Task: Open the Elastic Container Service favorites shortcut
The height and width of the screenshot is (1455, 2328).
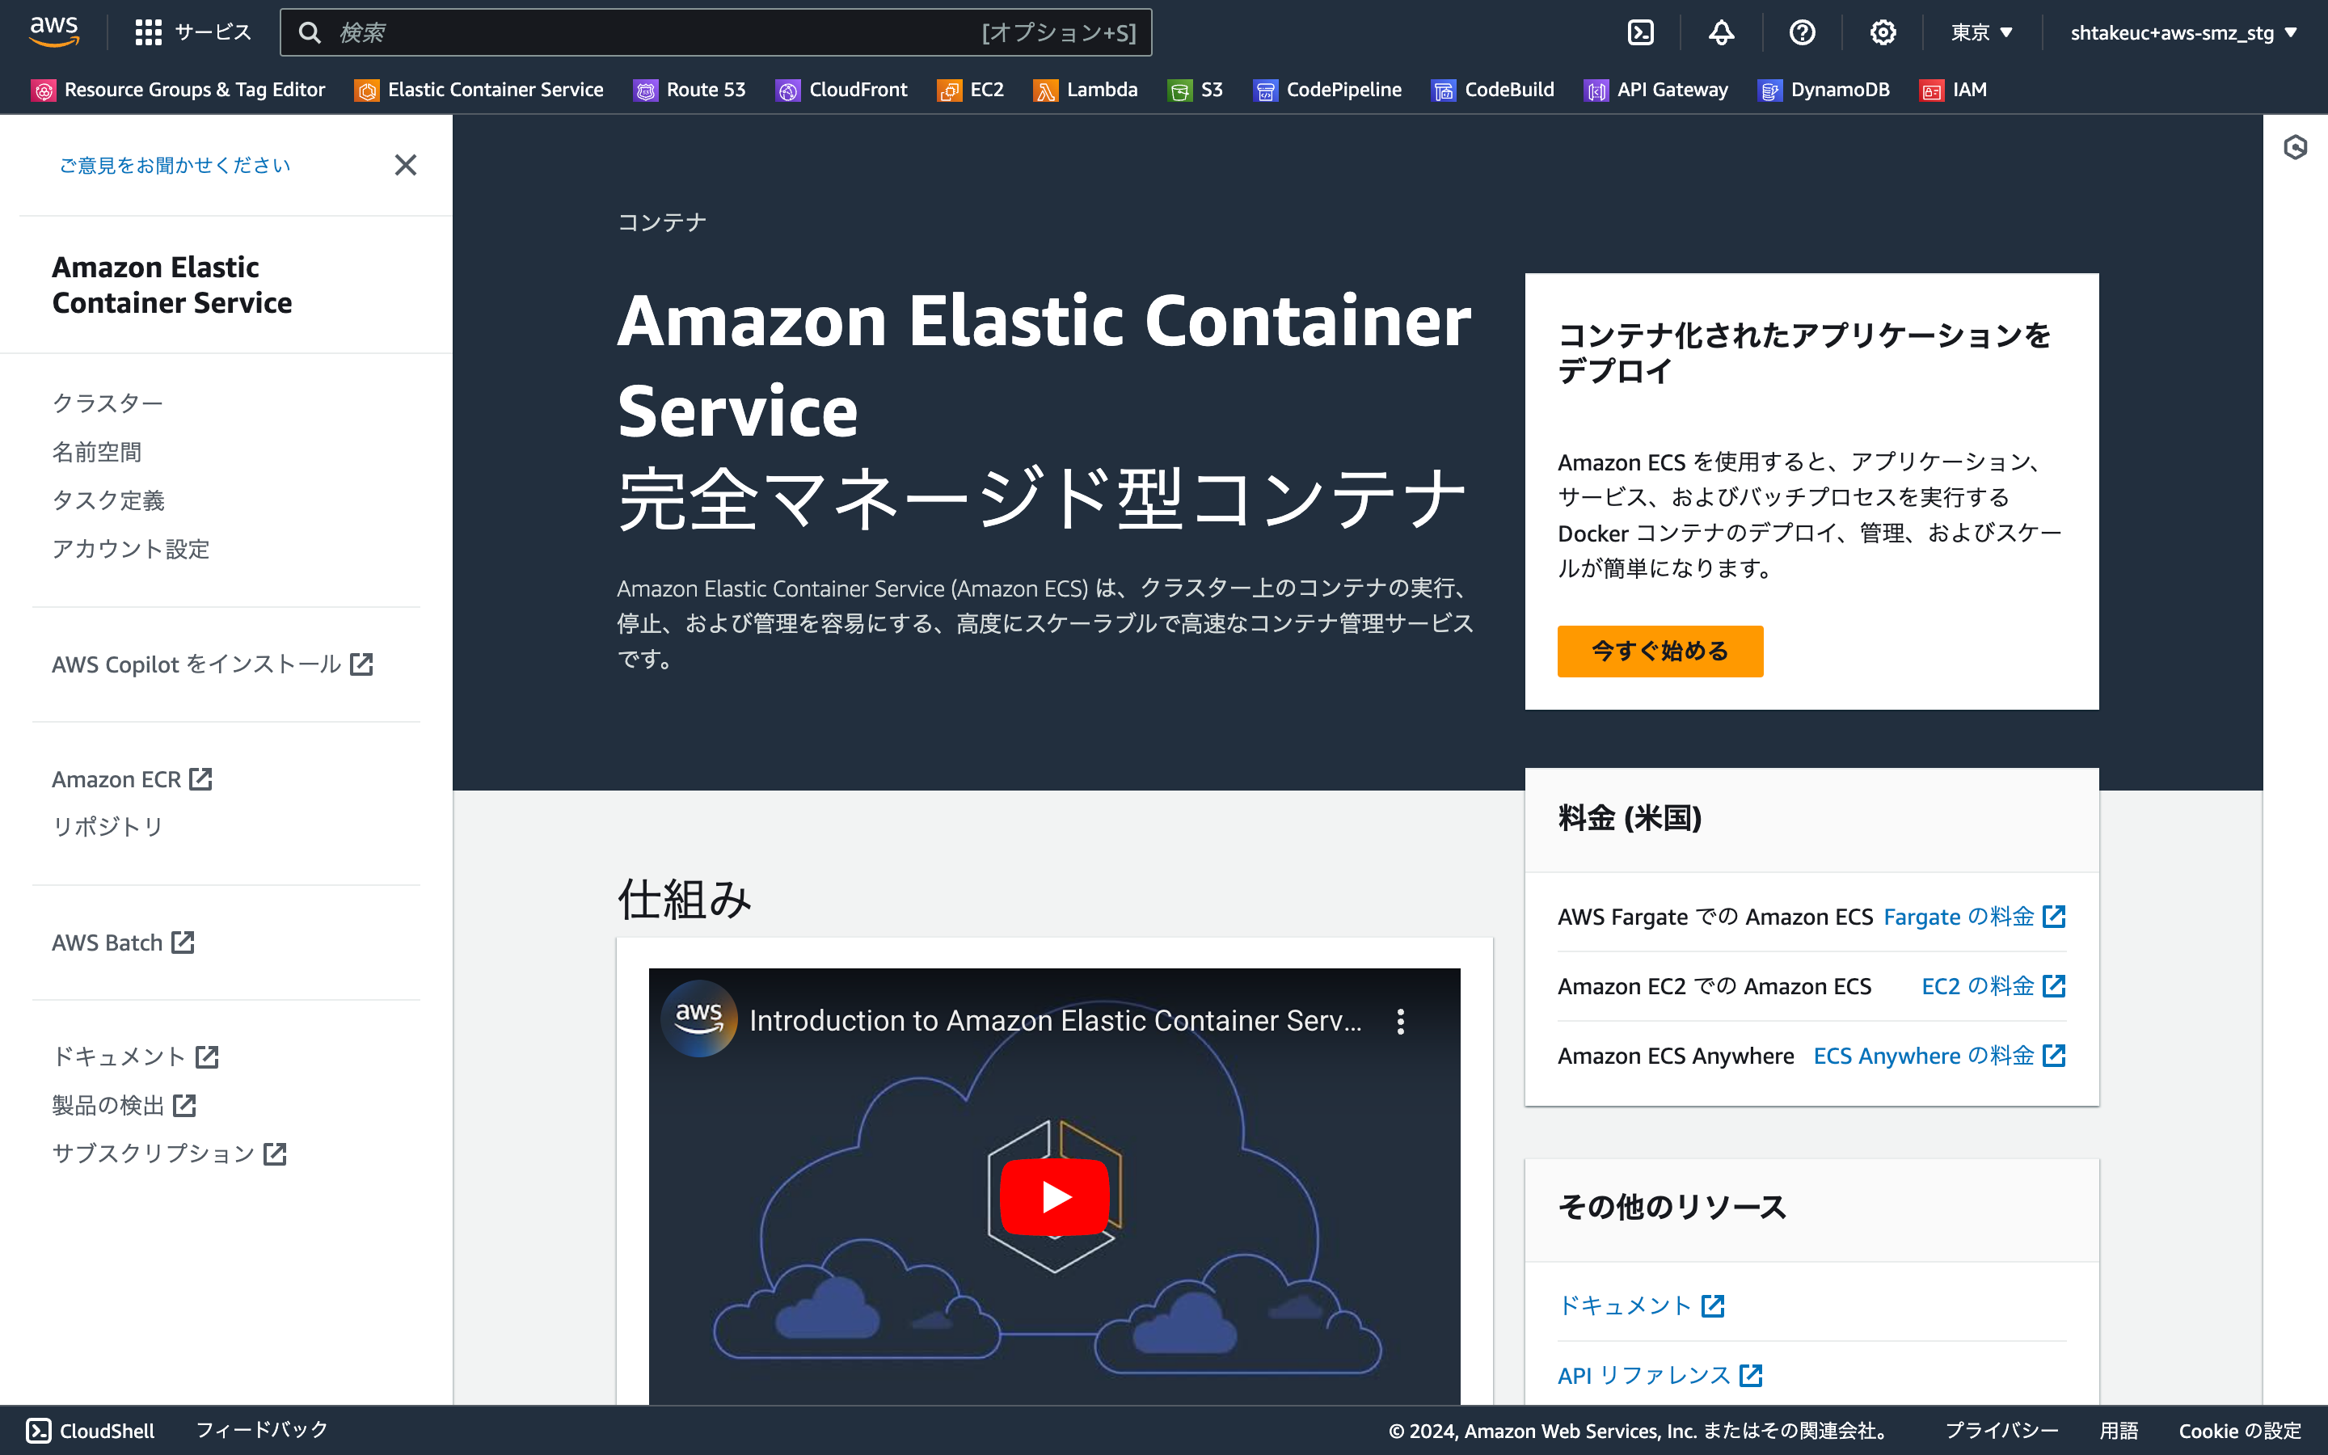Action: click(x=479, y=90)
